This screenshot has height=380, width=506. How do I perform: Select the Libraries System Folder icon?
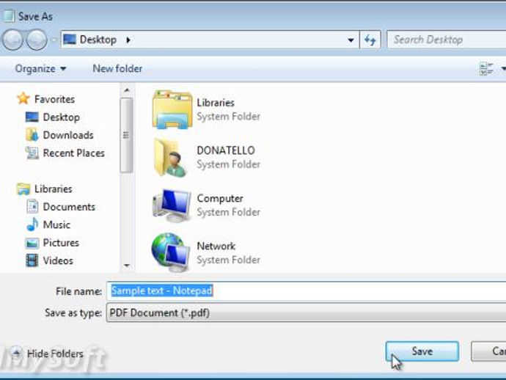click(x=172, y=110)
